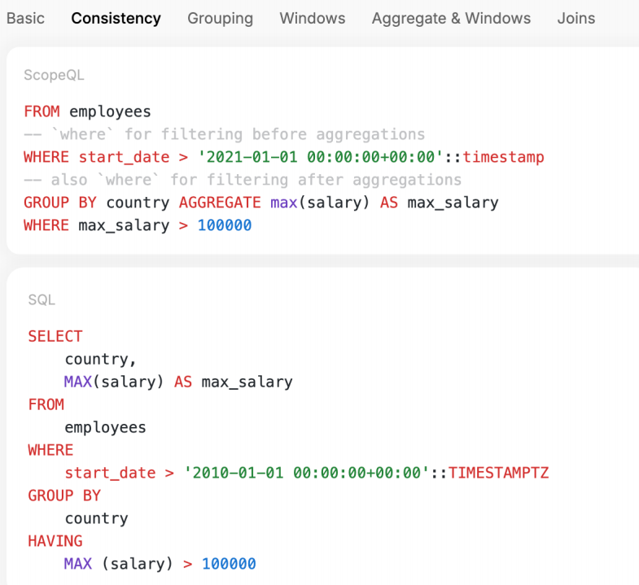The width and height of the screenshot is (639, 585).
Task: Click the TIMESTAMPTZ type cast
Action: tap(498, 473)
